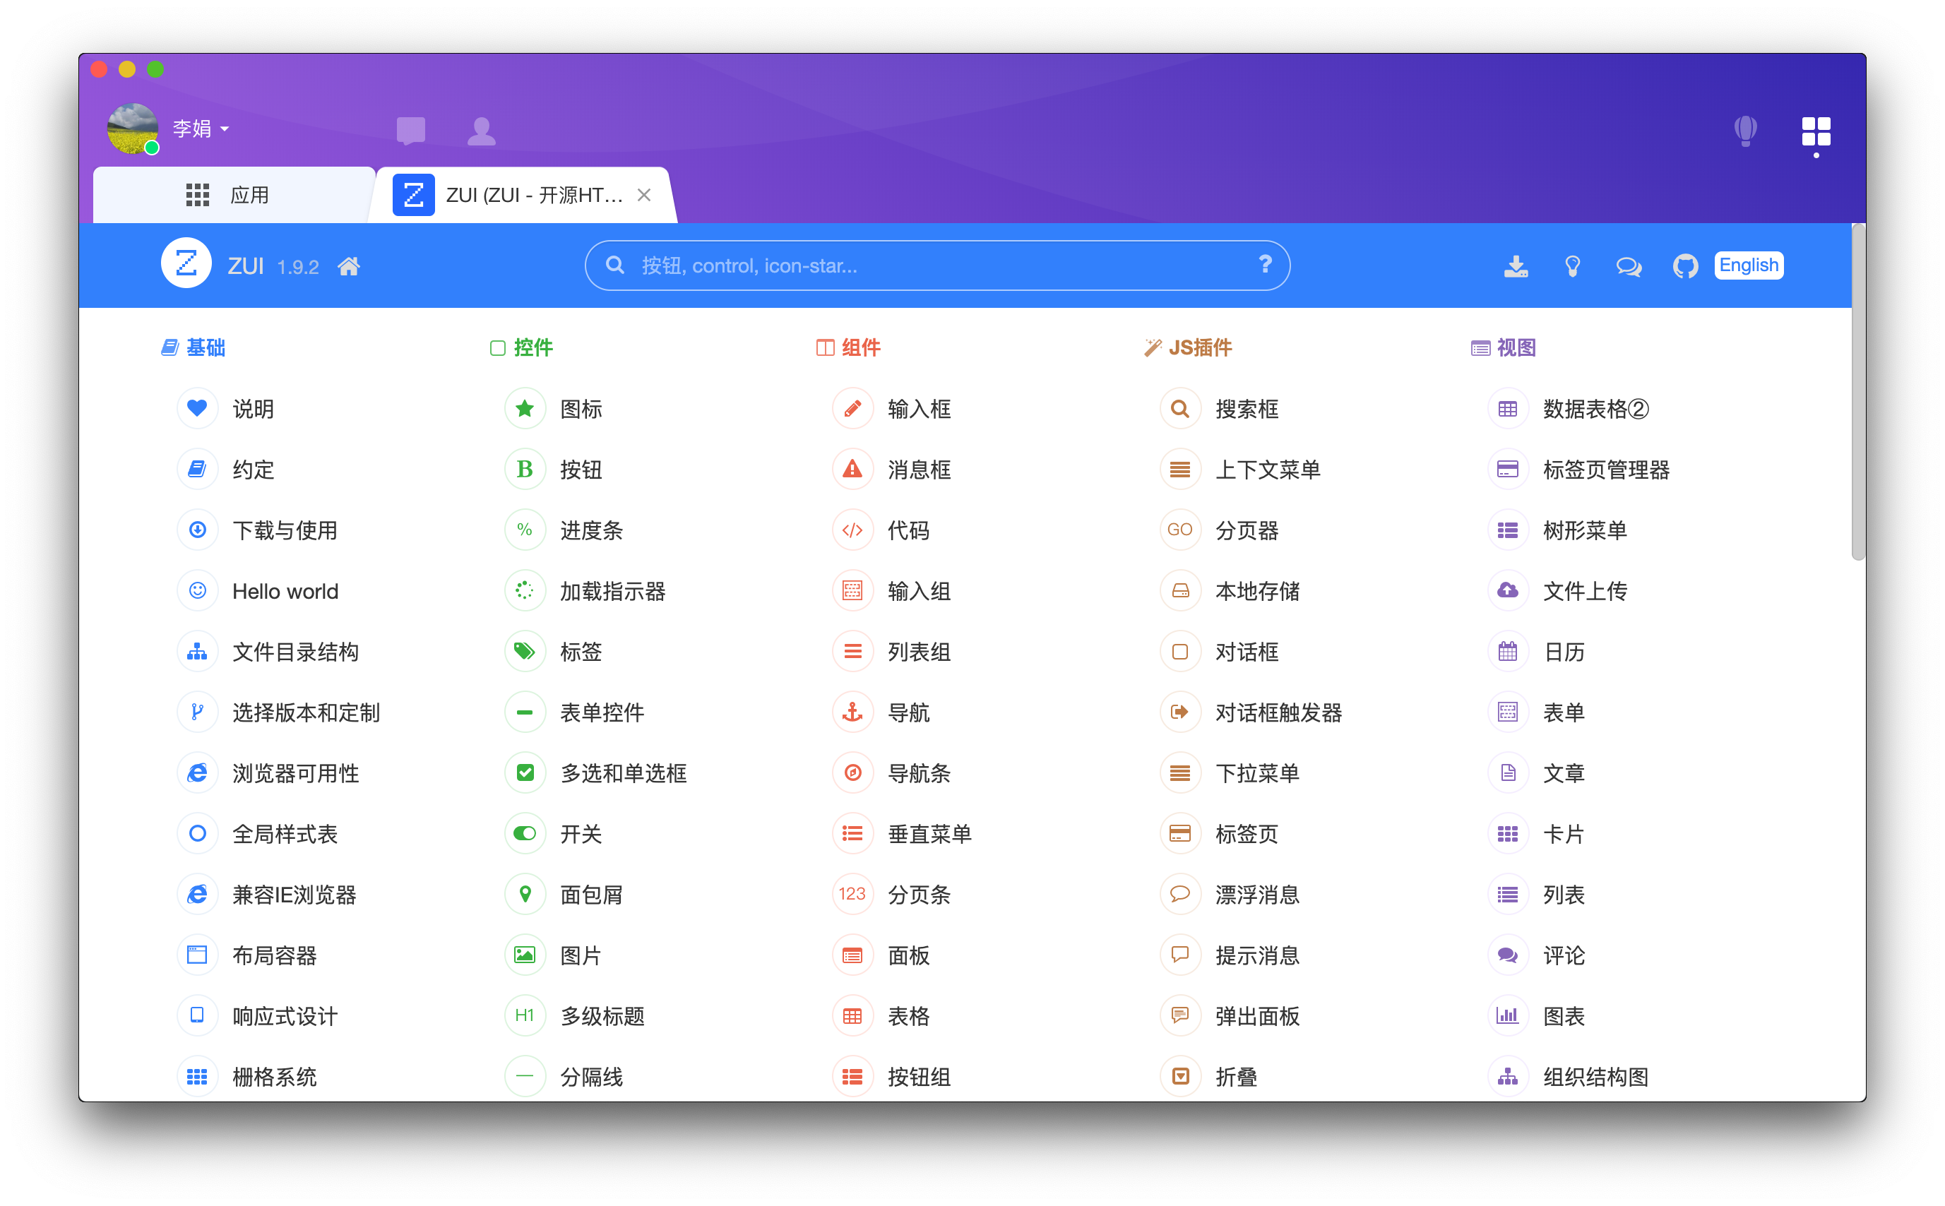Open the 多选和单选框 checkbox entry

[x=622, y=773]
